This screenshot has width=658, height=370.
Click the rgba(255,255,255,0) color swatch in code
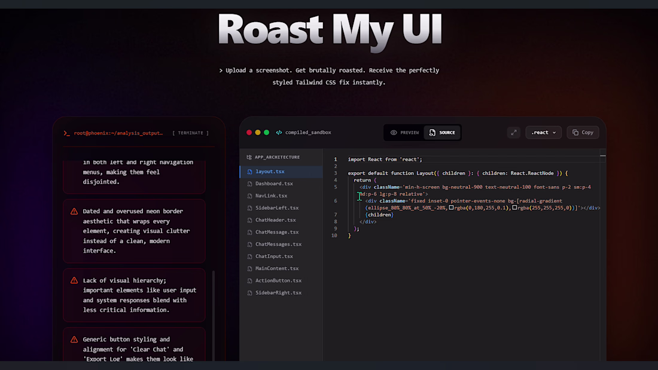(514, 207)
